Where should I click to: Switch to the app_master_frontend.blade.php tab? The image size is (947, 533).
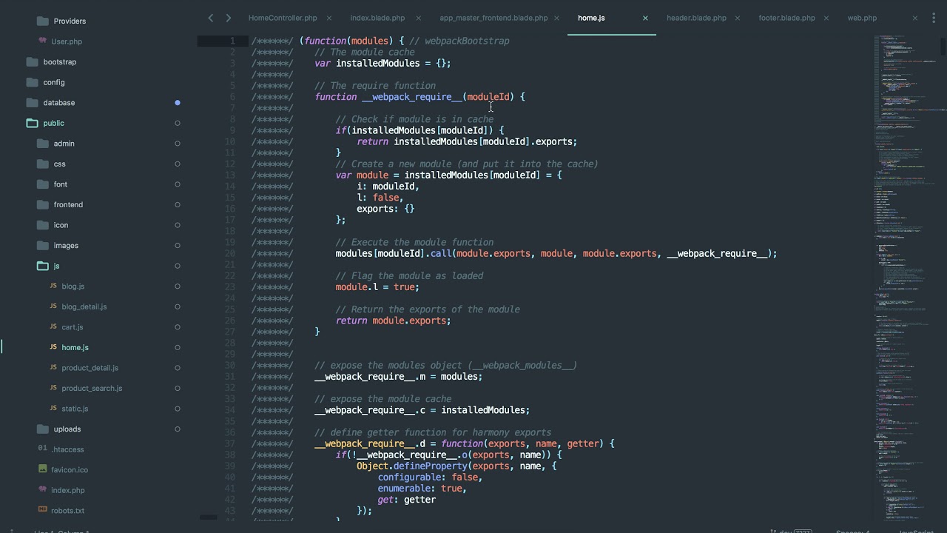(x=493, y=18)
